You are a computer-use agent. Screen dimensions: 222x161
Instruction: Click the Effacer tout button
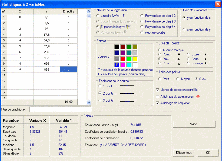click(184, 152)
